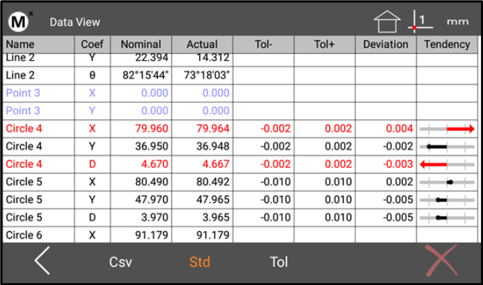Click the Tendency column header
The height and width of the screenshot is (285, 483).
pos(447,44)
